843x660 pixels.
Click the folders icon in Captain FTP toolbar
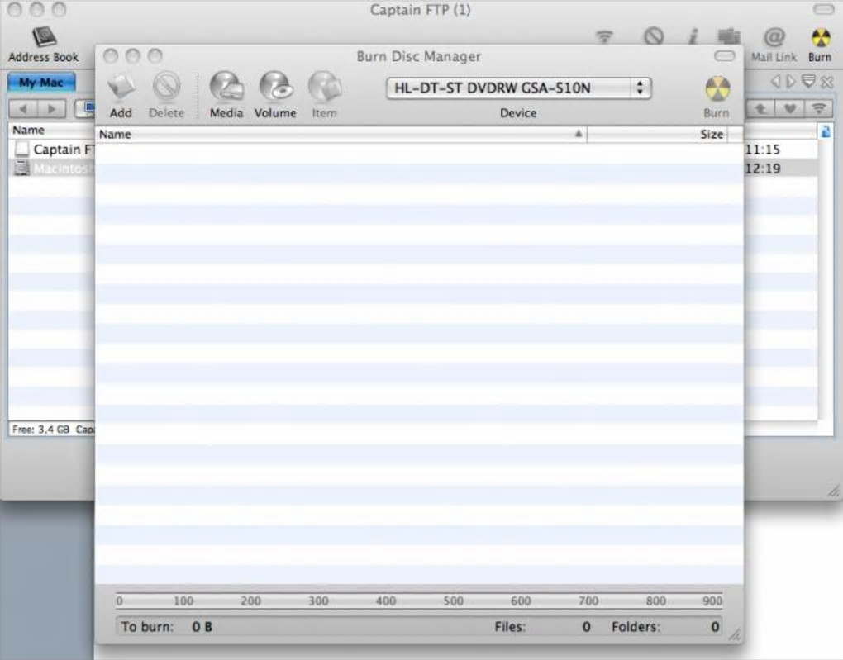click(729, 36)
